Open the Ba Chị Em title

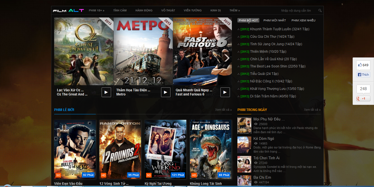click(262, 177)
